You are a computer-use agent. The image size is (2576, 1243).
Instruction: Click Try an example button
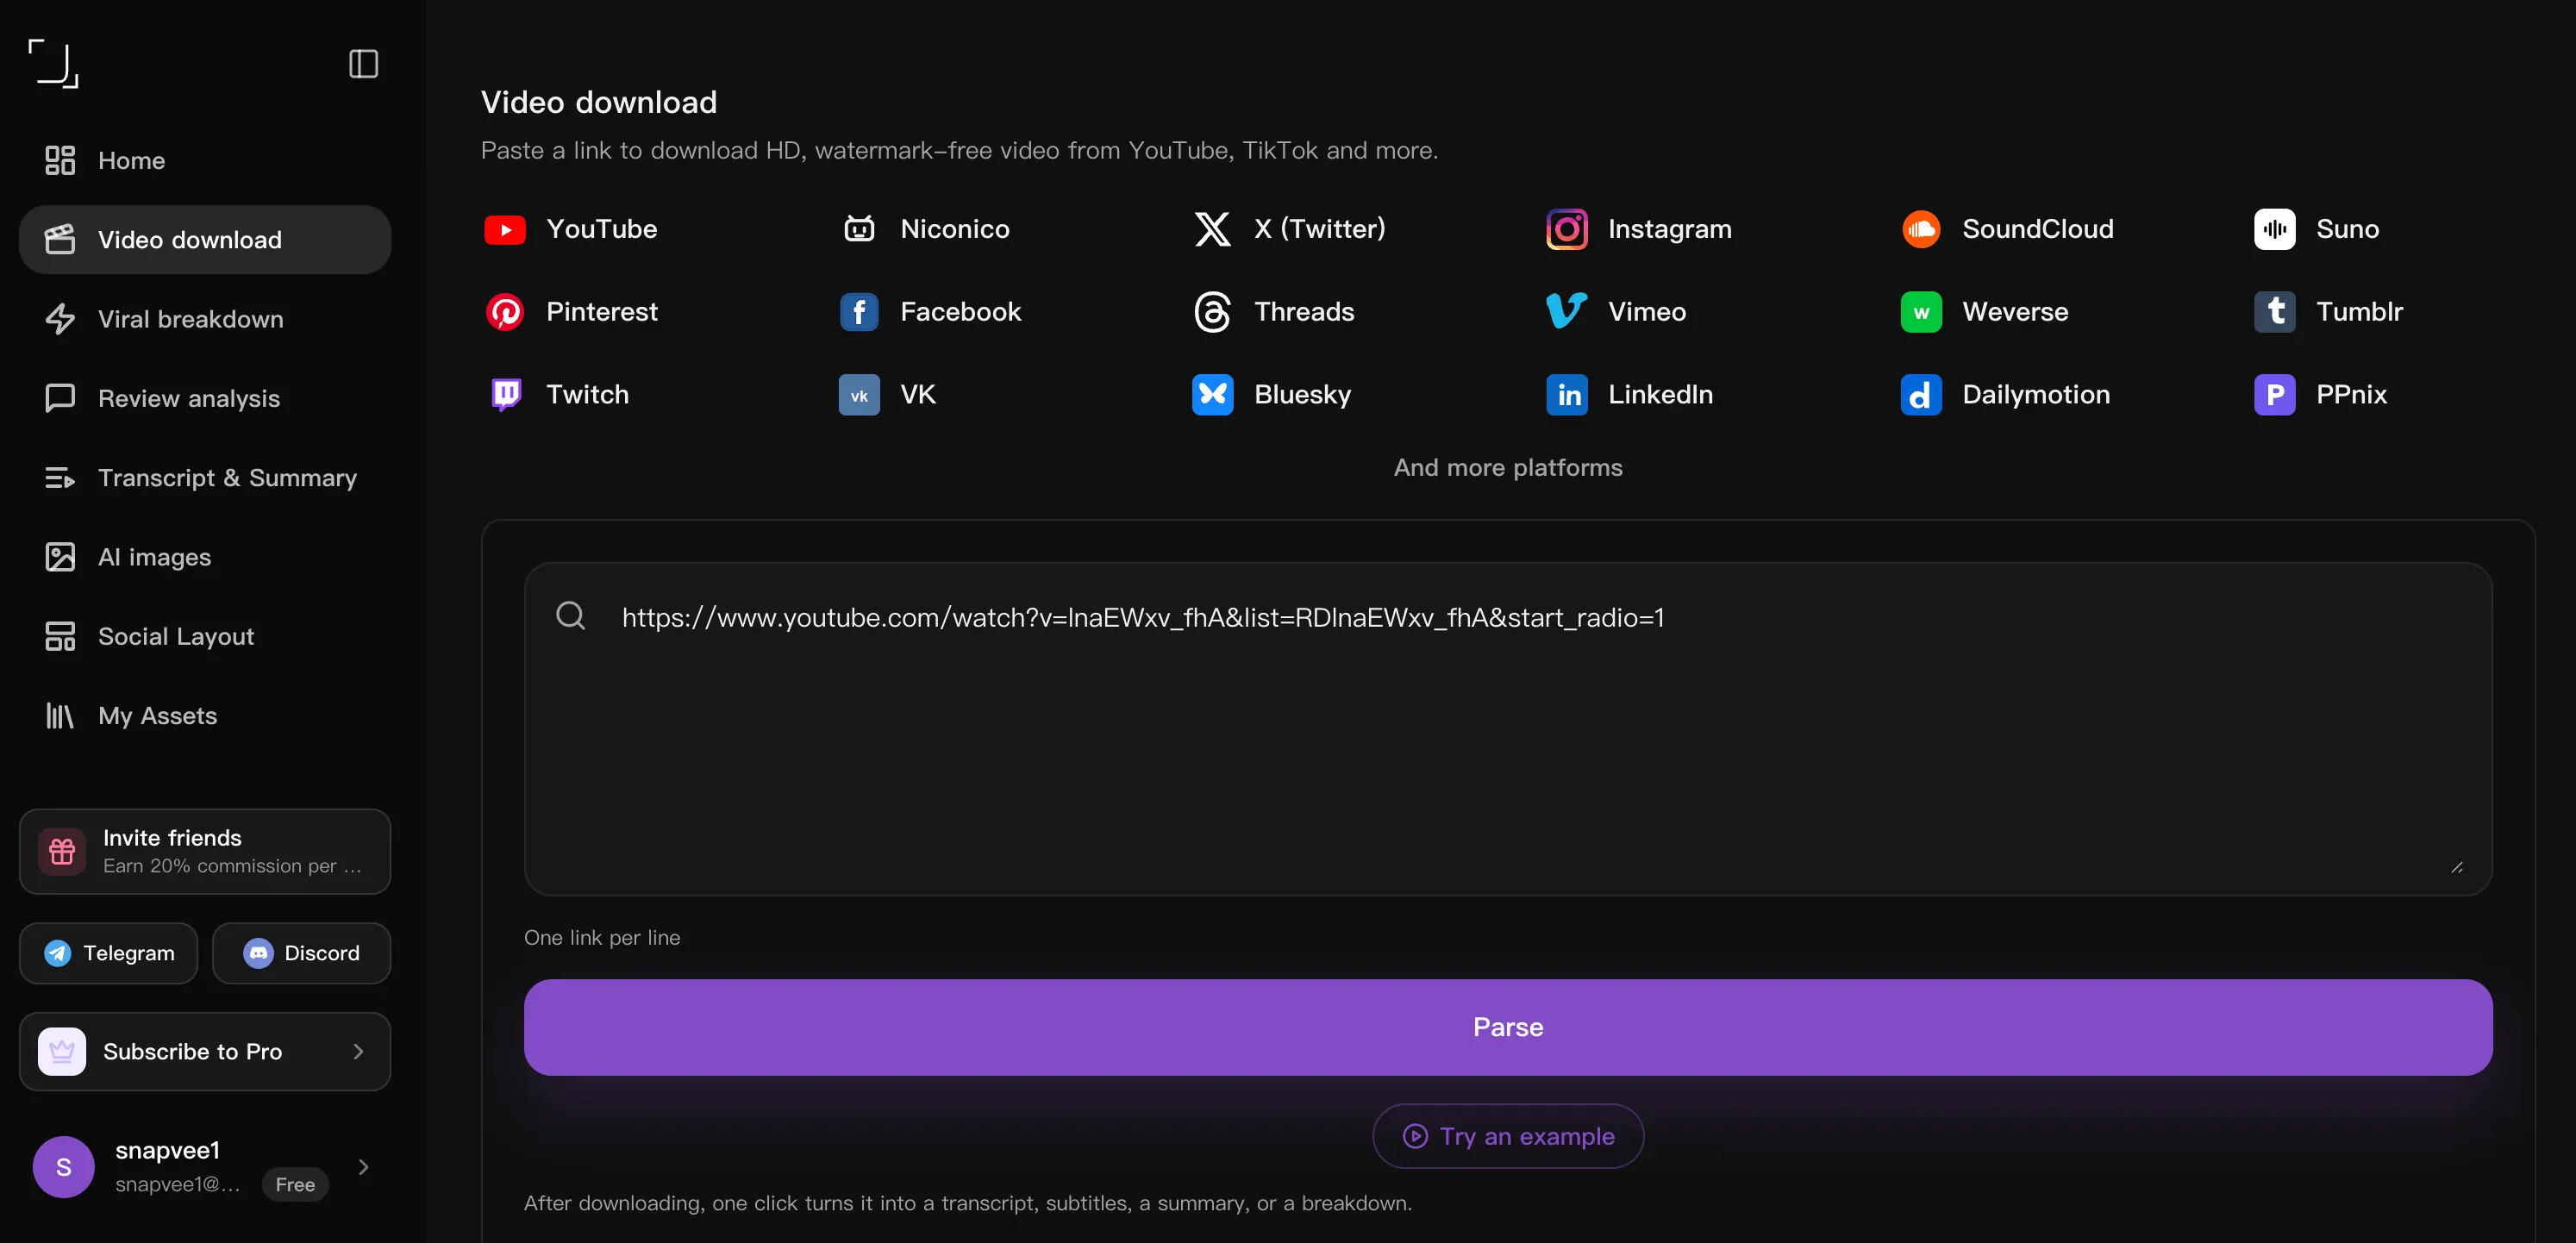coord(1507,1136)
